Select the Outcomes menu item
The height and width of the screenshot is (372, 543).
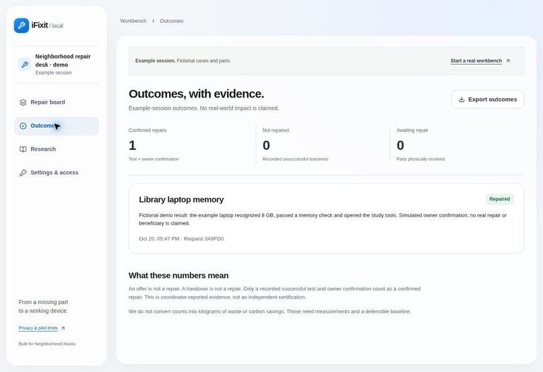[x=57, y=126]
